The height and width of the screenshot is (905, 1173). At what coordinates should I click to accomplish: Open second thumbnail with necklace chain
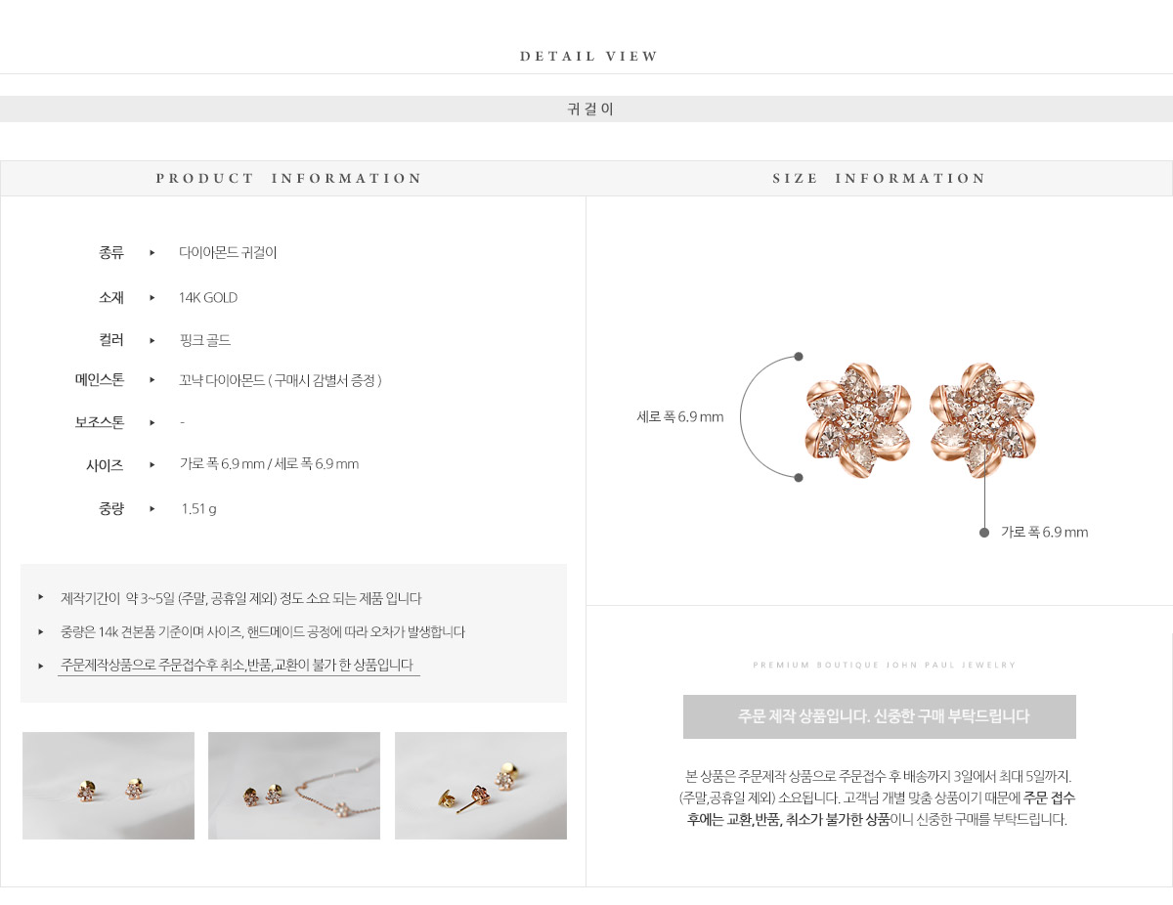pos(294,786)
